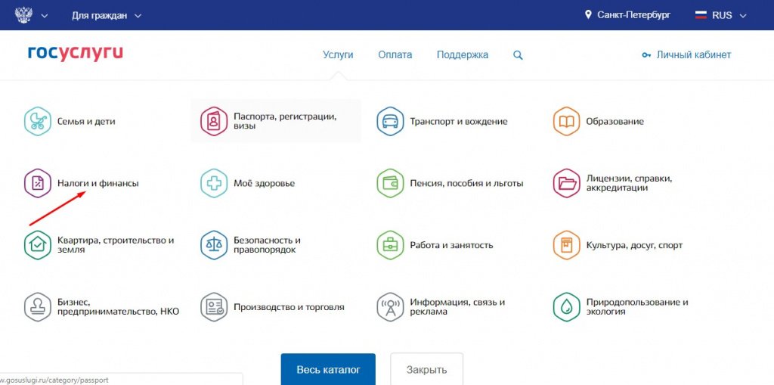
Task: Click the passport icon for Паспорта, регистрации, визы
Action: [x=214, y=121]
